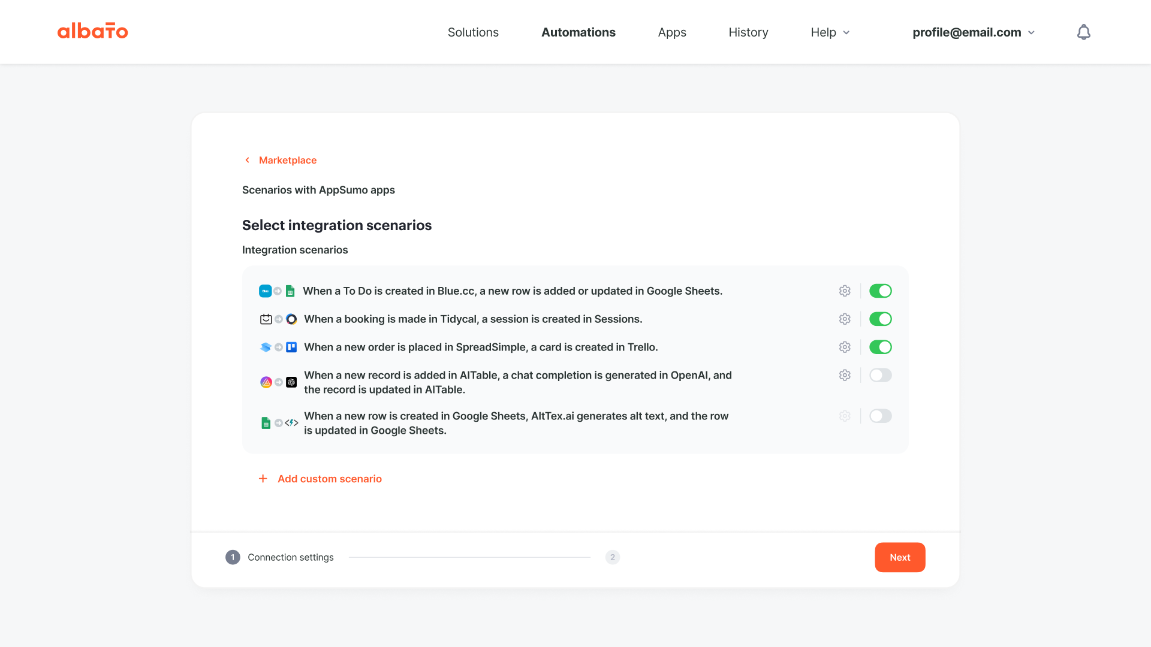Open settings gear for AITable OpenAI scenario
This screenshot has height=647, width=1151.
(845, 376)
